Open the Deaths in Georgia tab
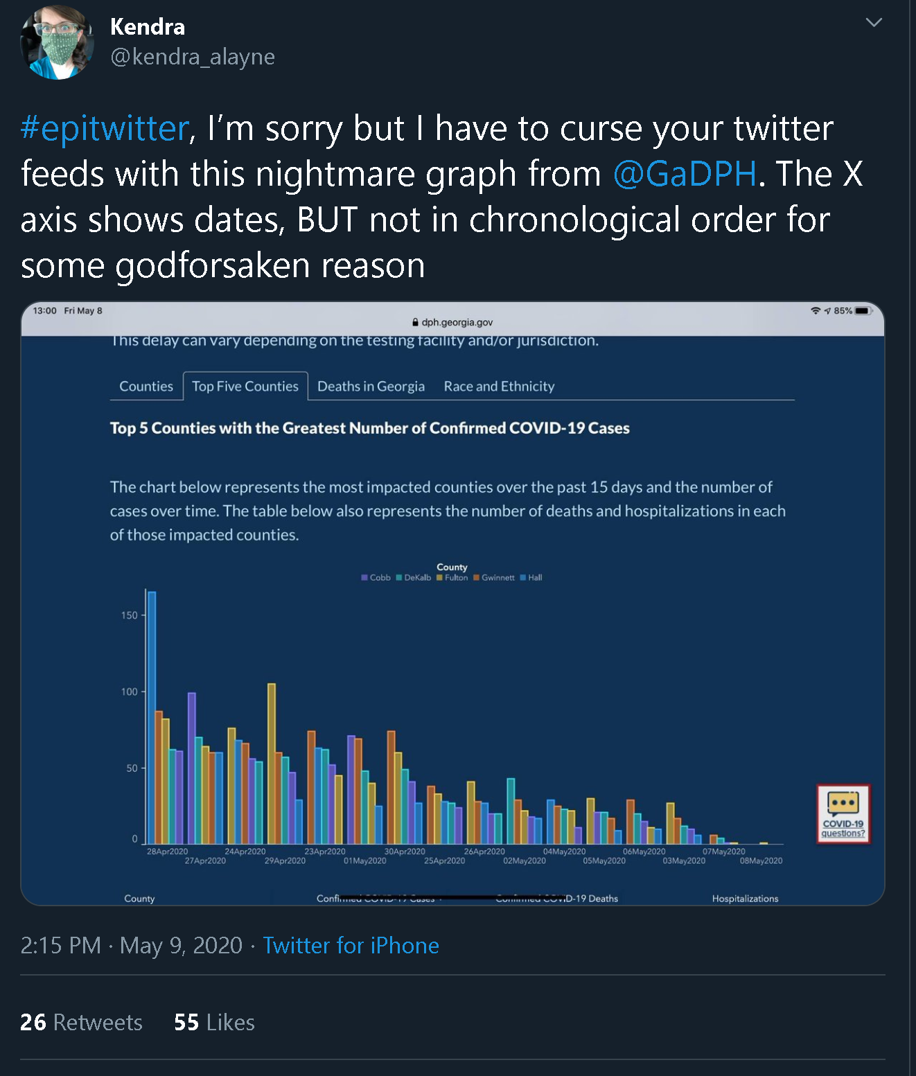Screen dimensions: 916x1076 (x=371, y=387)
